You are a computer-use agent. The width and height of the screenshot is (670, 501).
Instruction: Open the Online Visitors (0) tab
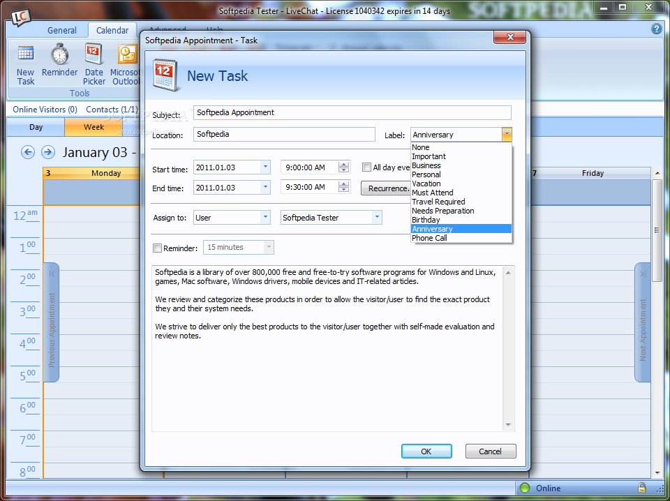[x=45, y=110]
